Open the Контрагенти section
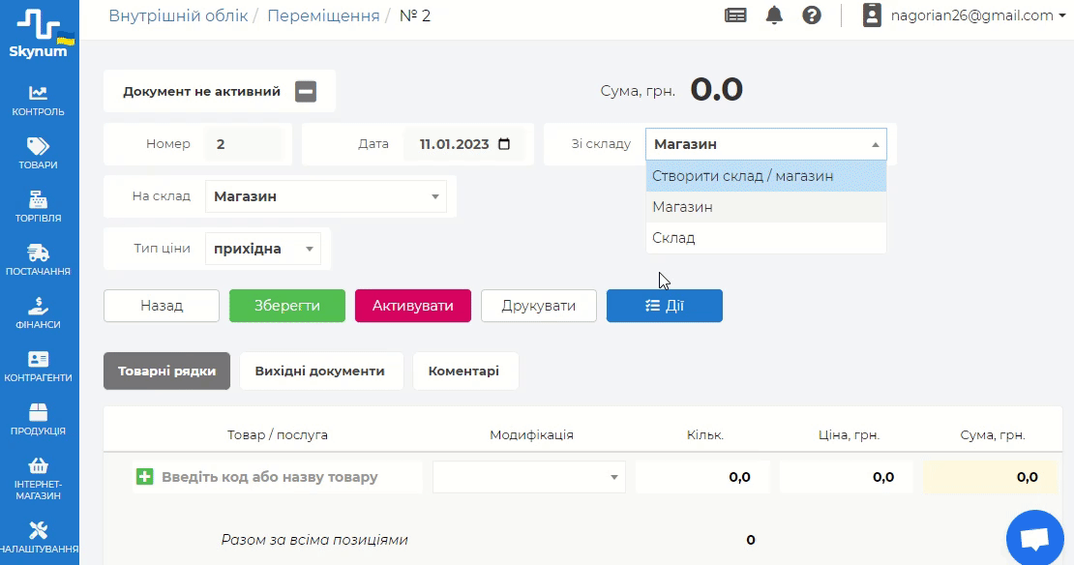 (39, 366)
